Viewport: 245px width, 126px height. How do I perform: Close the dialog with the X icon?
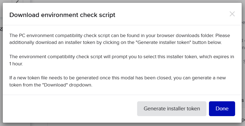tap(232, 14)
